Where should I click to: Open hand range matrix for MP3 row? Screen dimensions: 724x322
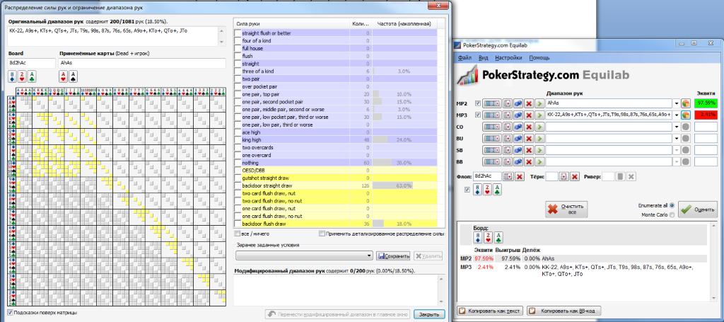click(492, 115)
